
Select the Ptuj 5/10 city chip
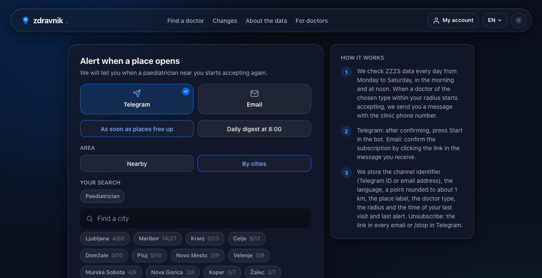coord(149,256)
